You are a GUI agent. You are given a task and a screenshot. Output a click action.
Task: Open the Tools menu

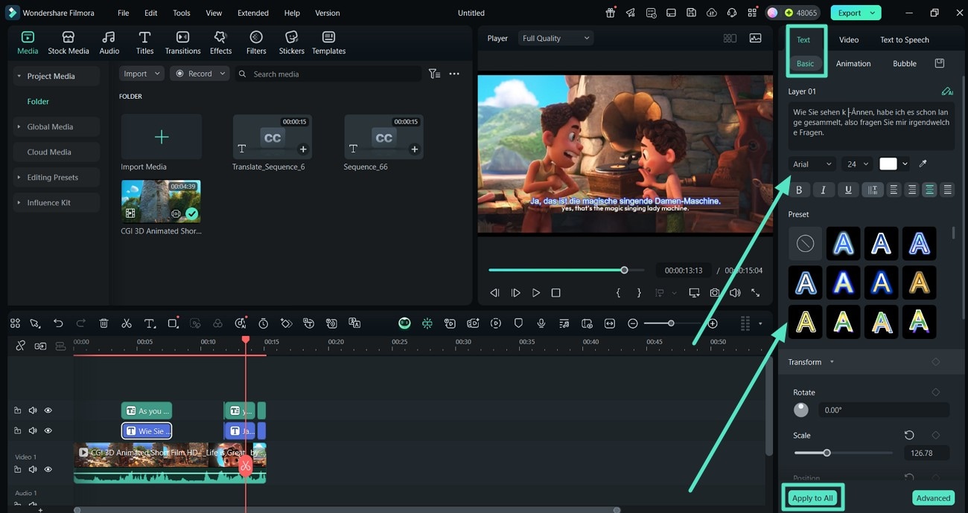[x=181, y=13]
